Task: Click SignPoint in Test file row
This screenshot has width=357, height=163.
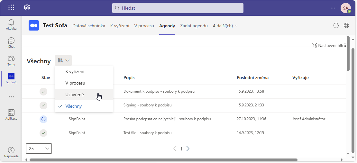Action: tap(77, 133)
